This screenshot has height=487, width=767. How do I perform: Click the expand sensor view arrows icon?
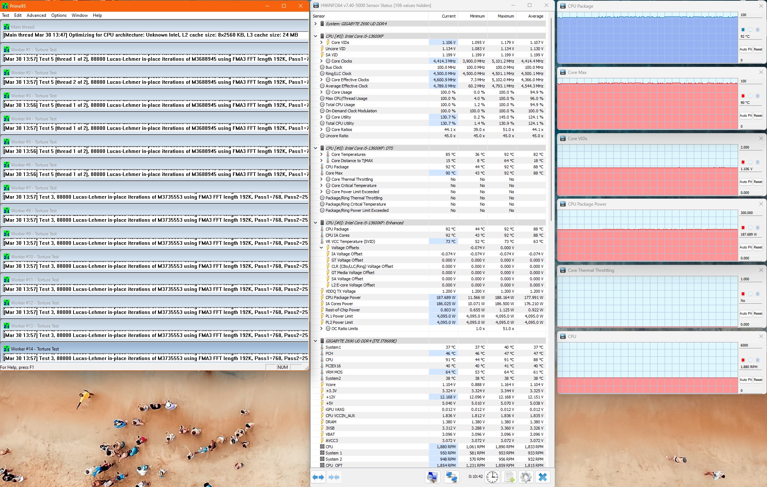coord(318,477)
